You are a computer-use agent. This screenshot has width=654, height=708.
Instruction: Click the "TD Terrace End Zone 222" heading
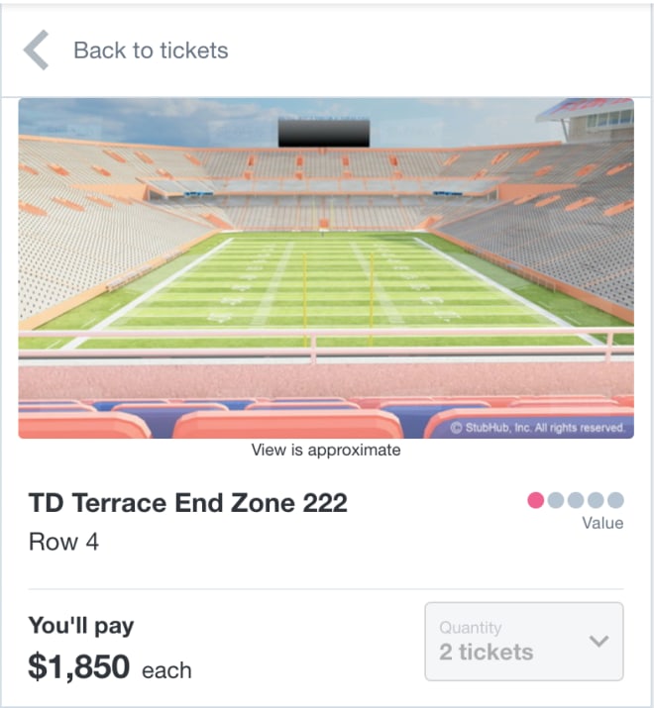[x=187, y=503]
